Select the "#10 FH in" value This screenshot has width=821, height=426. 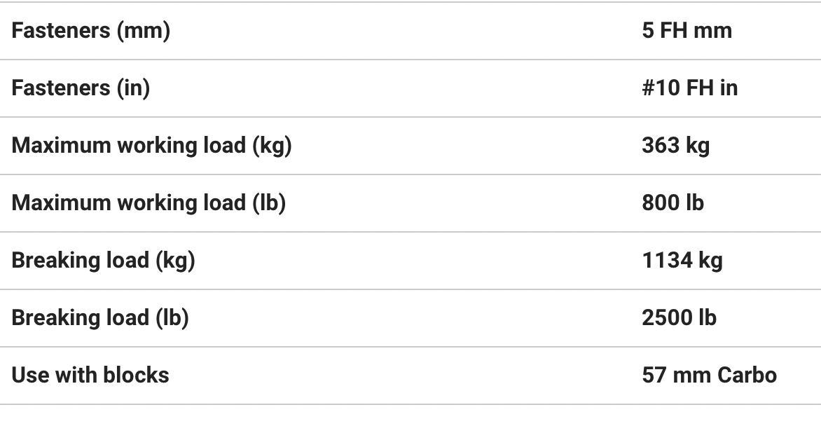689,88
